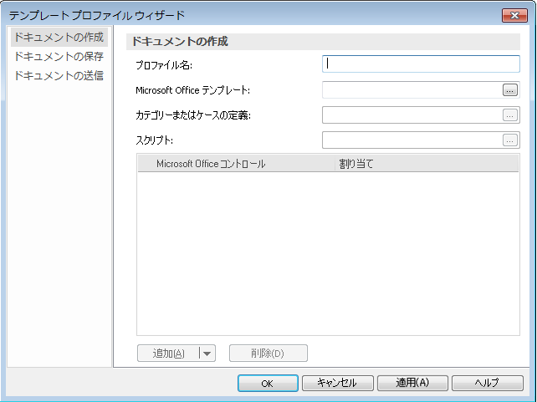Open the ドキュメントの保存 page
Viewport: 537px width, 402px height.
click(x=59, y=56)
